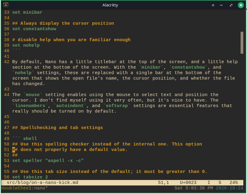The width and height of the screenshot is (247, 194).
Task: Click the Alacritty app icon in title bar
Action: click(x=6, y=5)
